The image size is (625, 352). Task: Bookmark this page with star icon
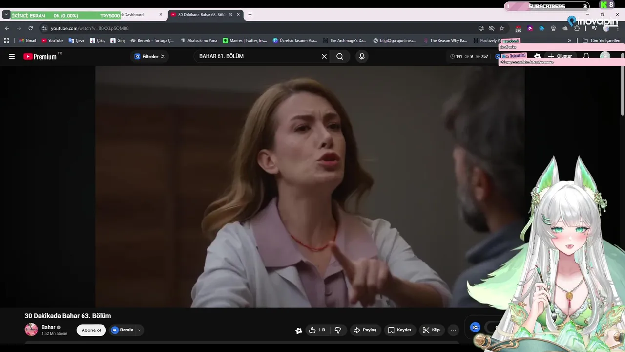pyautogui.click(x=501, y=28)
